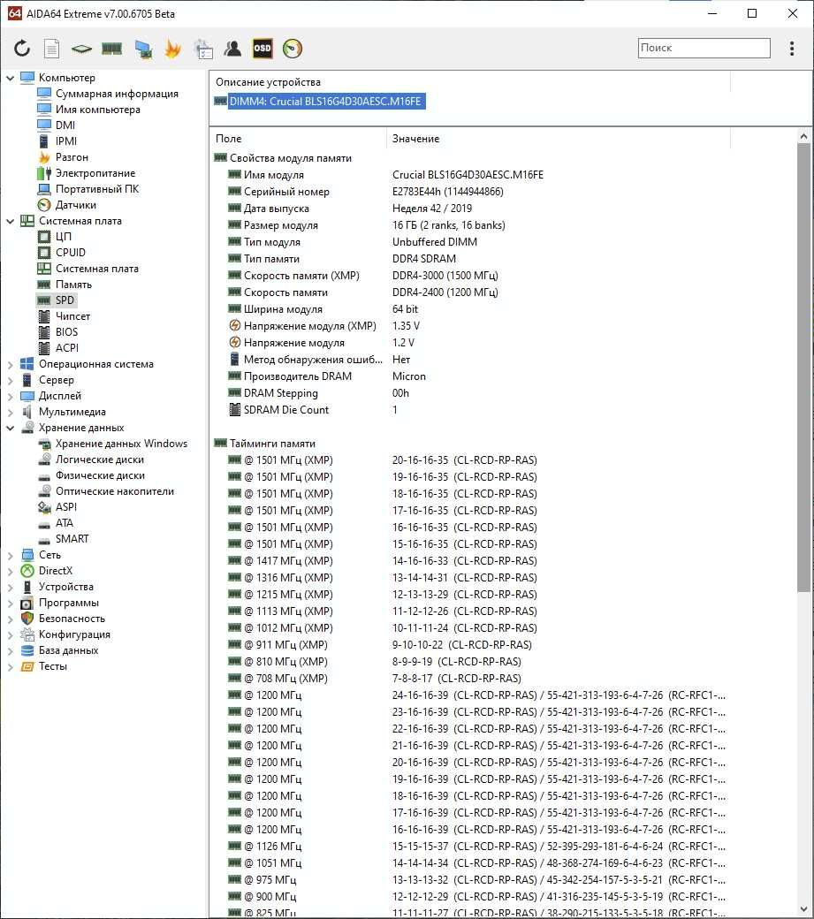Image resolution: width=814 pixels, height=919 pixels.
Task: Select ЦП under Системная плата
Action: [x=64, y=236]
